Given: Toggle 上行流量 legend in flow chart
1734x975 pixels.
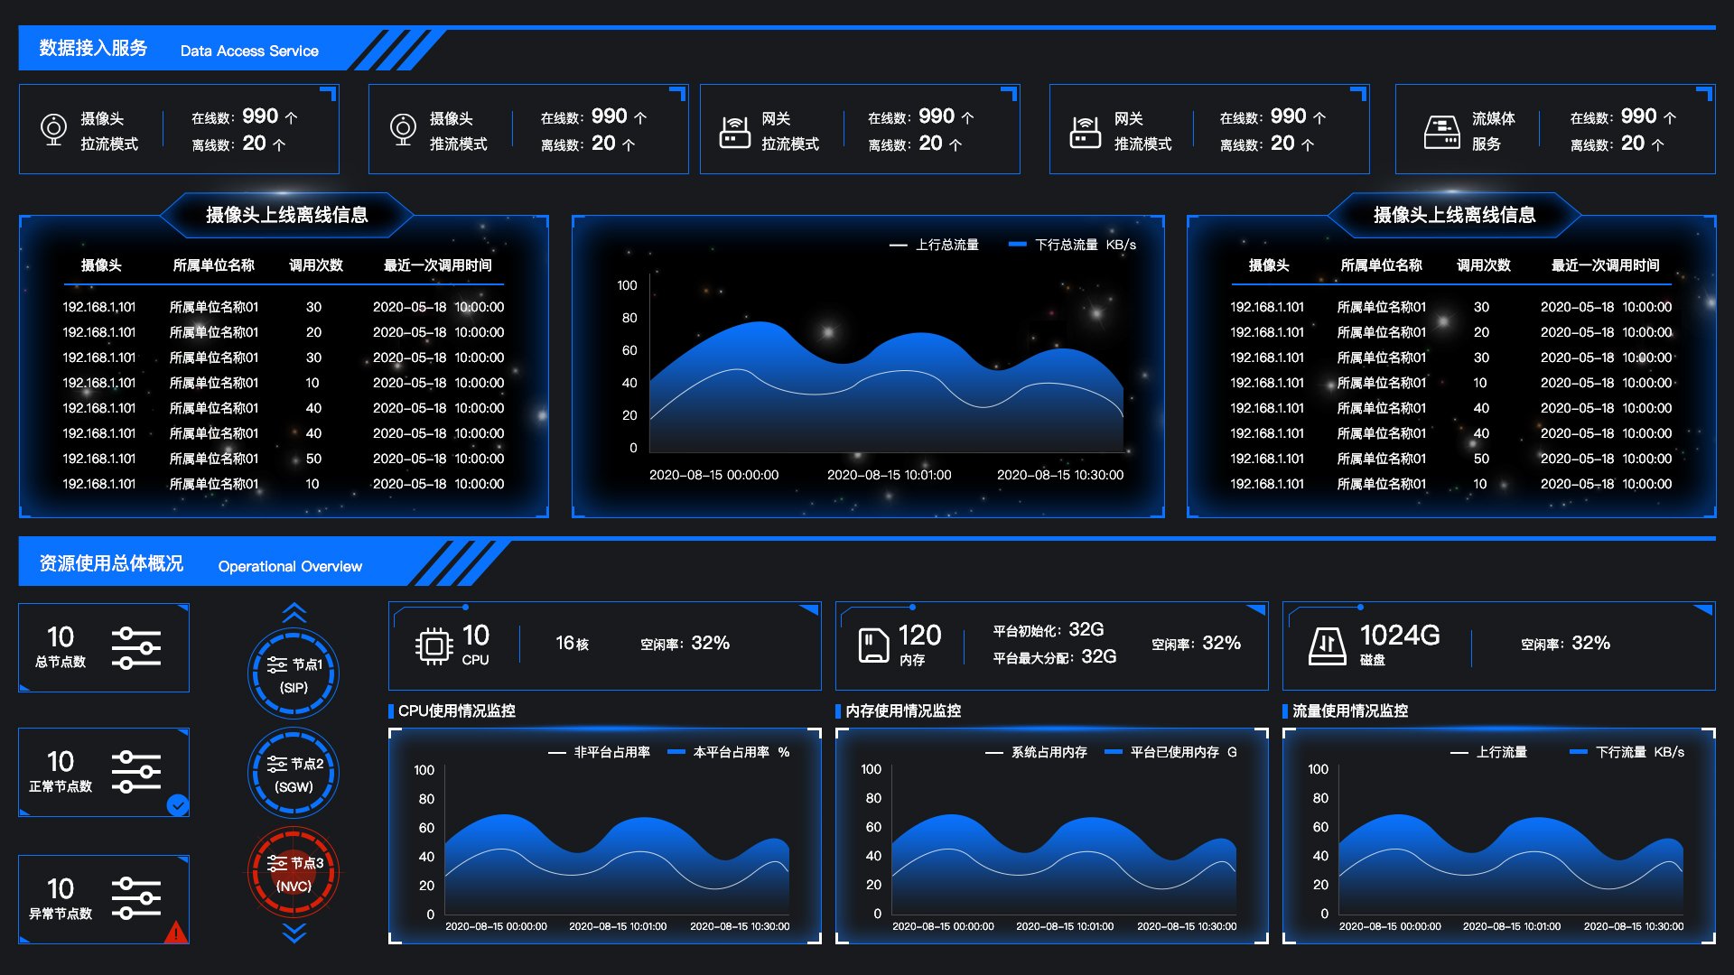Looking at the screenshot, I should point(1489,752).
